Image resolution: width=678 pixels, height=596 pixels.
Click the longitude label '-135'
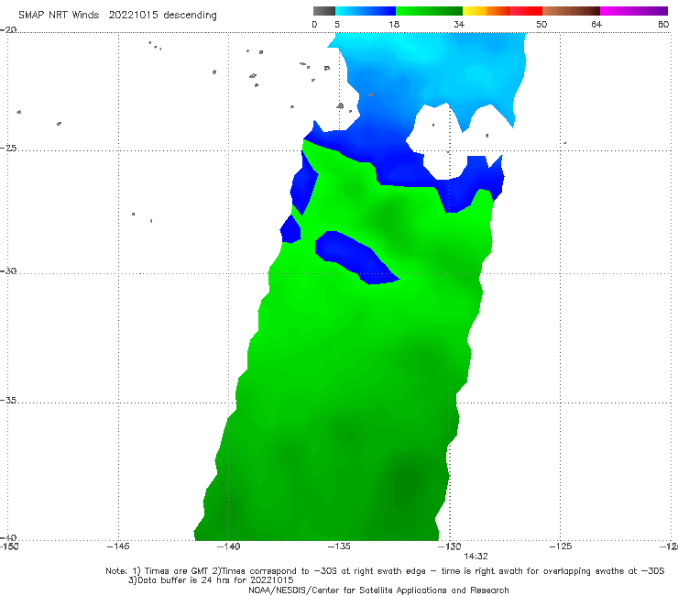339,546
